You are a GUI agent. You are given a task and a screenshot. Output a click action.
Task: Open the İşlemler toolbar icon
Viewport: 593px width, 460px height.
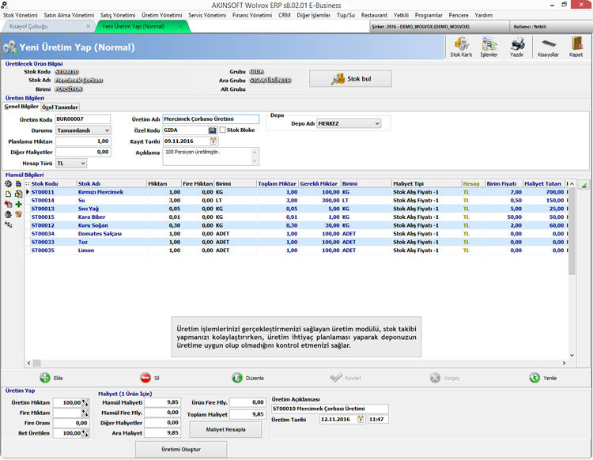tap(489, 47)
